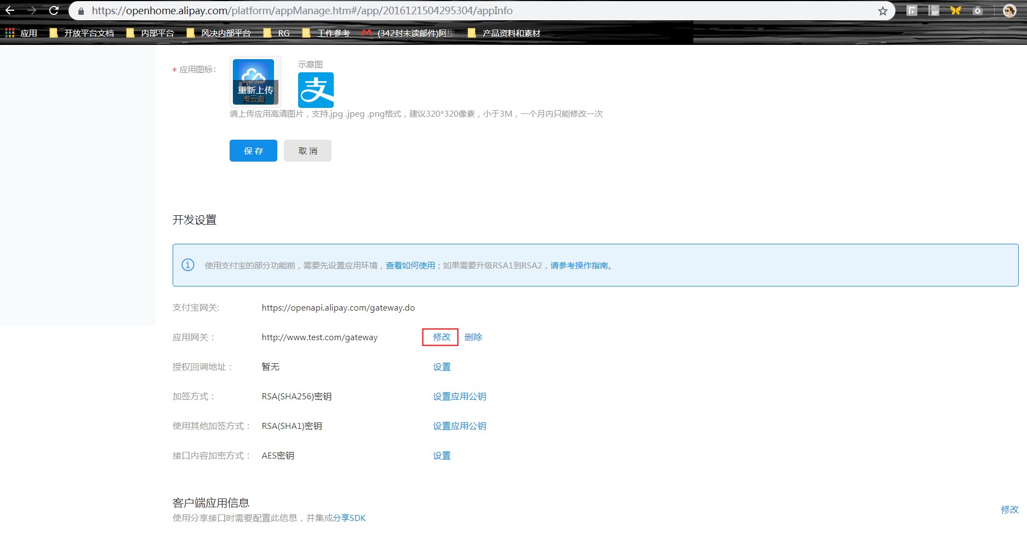This screenshot has width=1027, height=533.
Task: Click 设置应用公钥 for RSA(SHA256)密钥
Action: (x=460, y=396)
